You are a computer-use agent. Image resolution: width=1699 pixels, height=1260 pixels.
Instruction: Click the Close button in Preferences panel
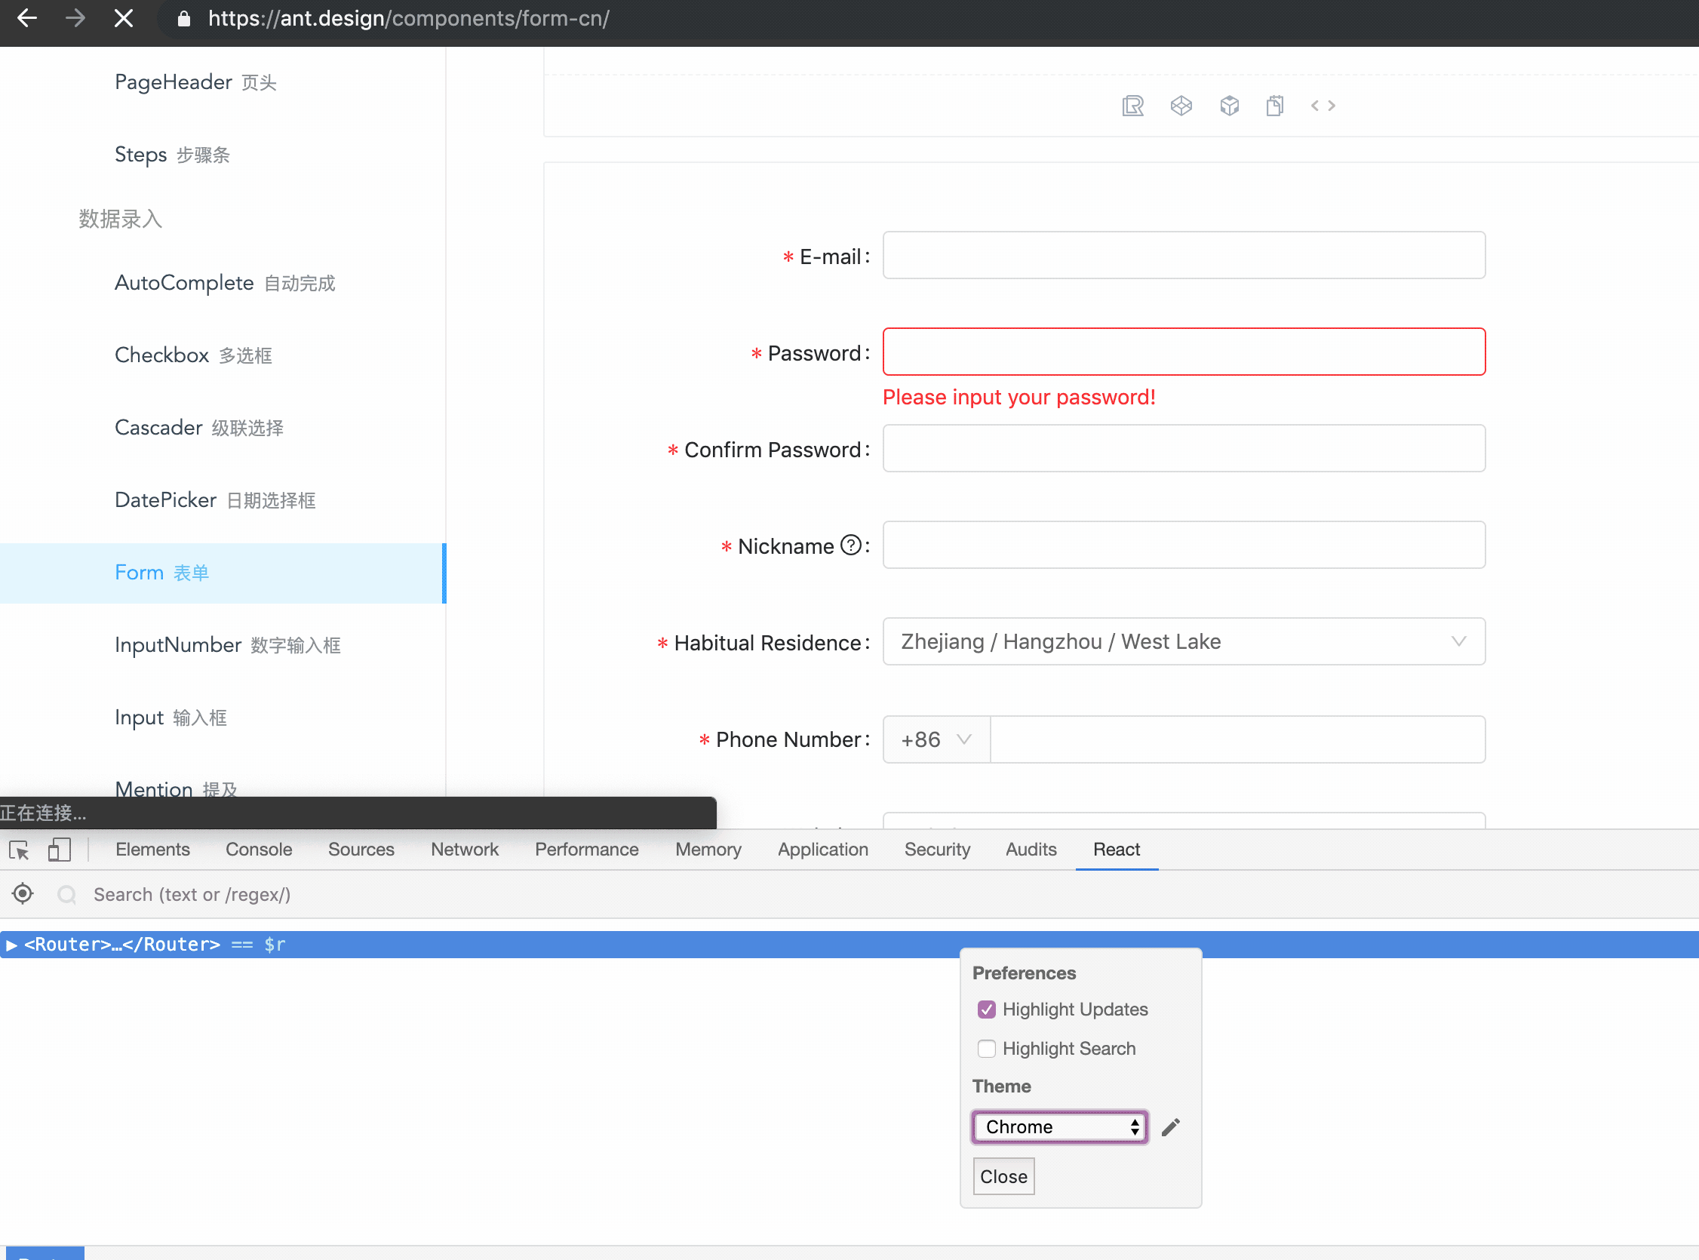click(x=1004, y=1176)
